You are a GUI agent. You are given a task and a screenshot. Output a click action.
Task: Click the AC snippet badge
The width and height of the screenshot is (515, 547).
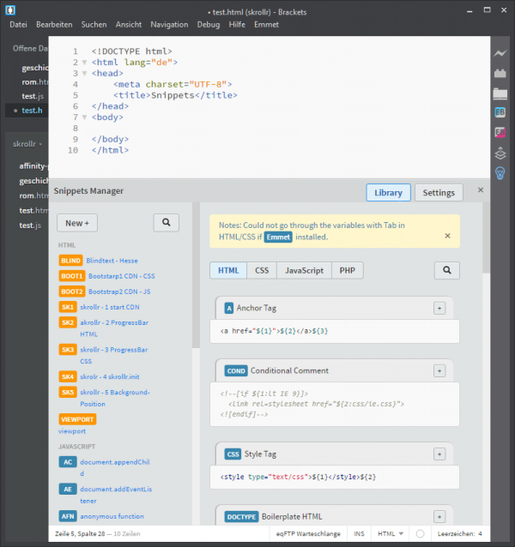pyautogui.click(x=68, y=462)
